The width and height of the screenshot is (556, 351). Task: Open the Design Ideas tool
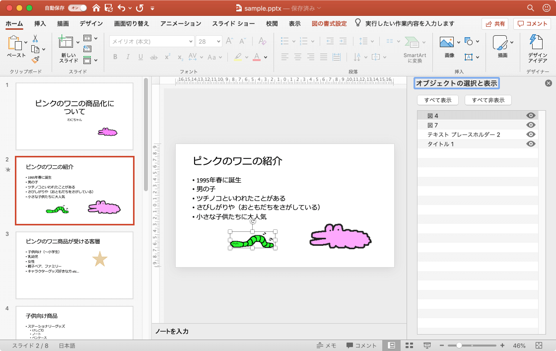click(537, 42)
